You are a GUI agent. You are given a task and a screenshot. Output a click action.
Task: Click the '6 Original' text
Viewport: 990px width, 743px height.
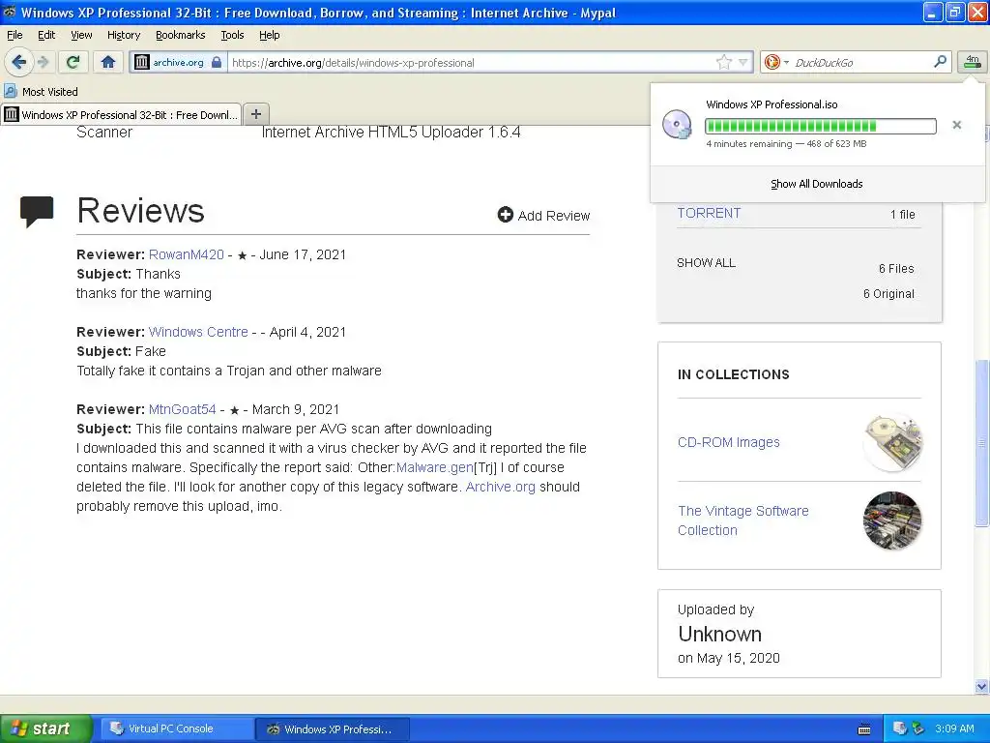pyautogui.click(x=888, y=294)
